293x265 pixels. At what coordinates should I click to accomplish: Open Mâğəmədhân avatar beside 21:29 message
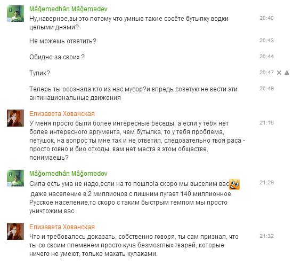(x=15, y=178)
